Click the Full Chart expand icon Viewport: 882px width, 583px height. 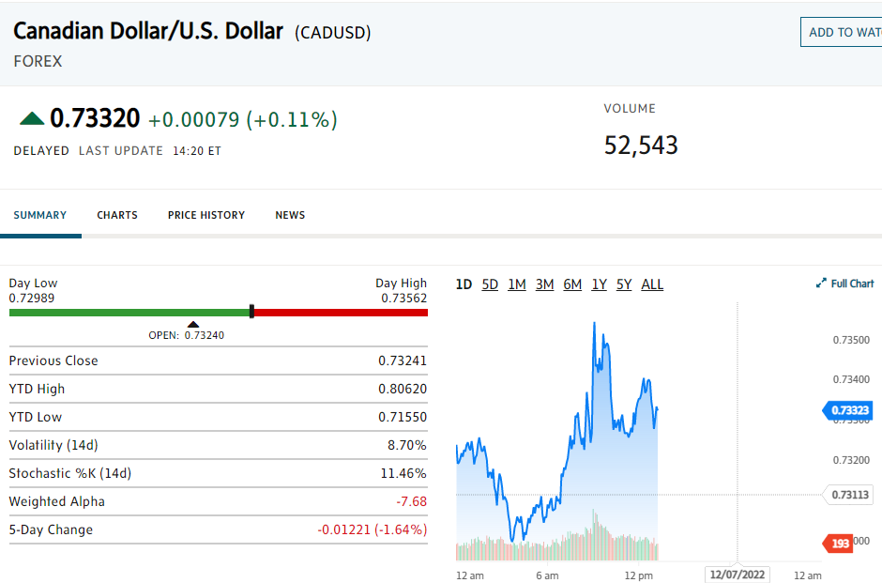[x=822, y=284]
